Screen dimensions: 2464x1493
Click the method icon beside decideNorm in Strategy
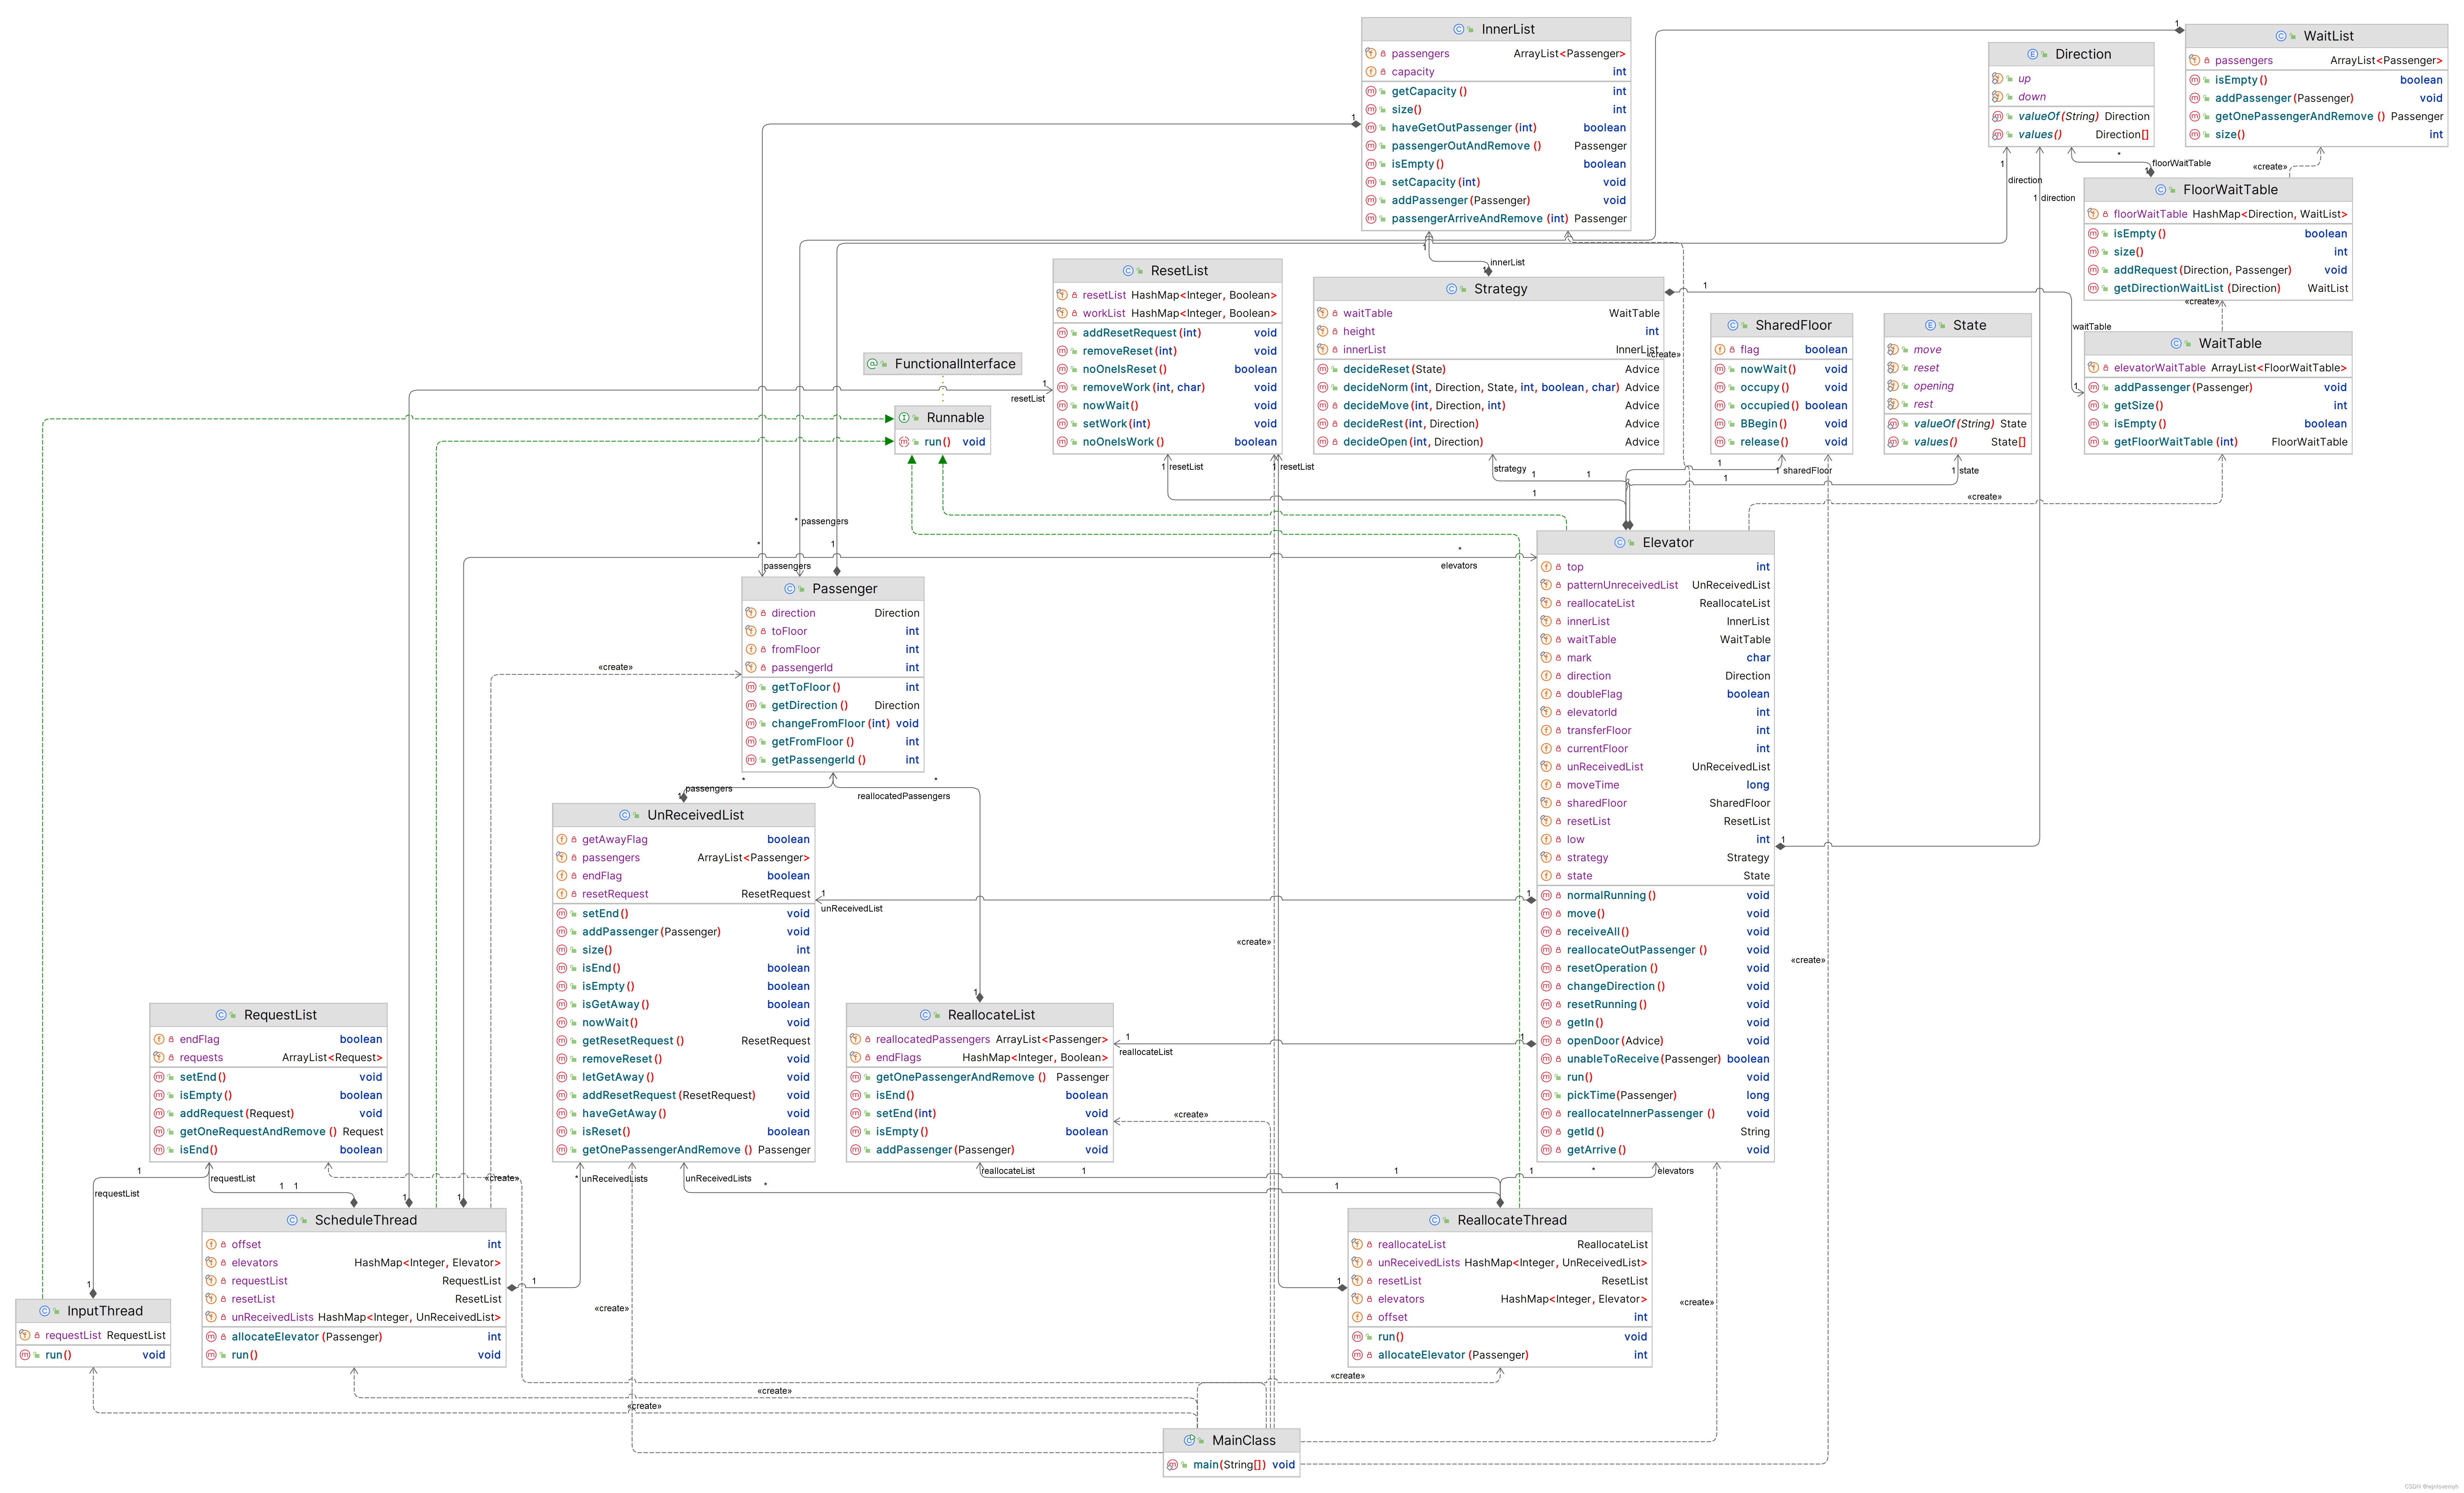(x=1322, y=388)
